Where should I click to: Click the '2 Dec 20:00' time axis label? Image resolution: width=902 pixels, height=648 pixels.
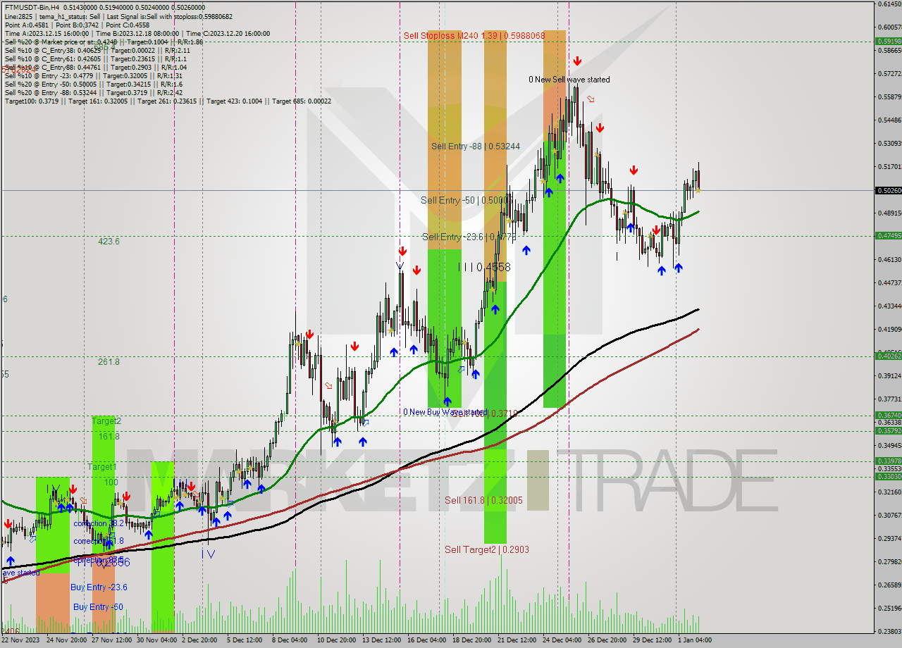coord(199,640)
